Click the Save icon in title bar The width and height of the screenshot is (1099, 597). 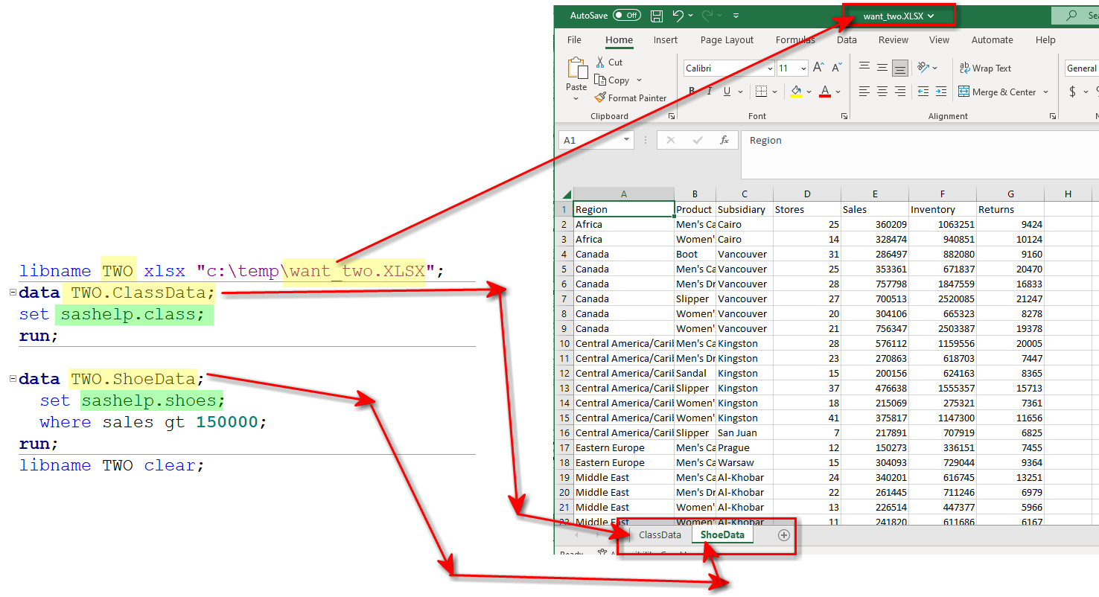657,16
